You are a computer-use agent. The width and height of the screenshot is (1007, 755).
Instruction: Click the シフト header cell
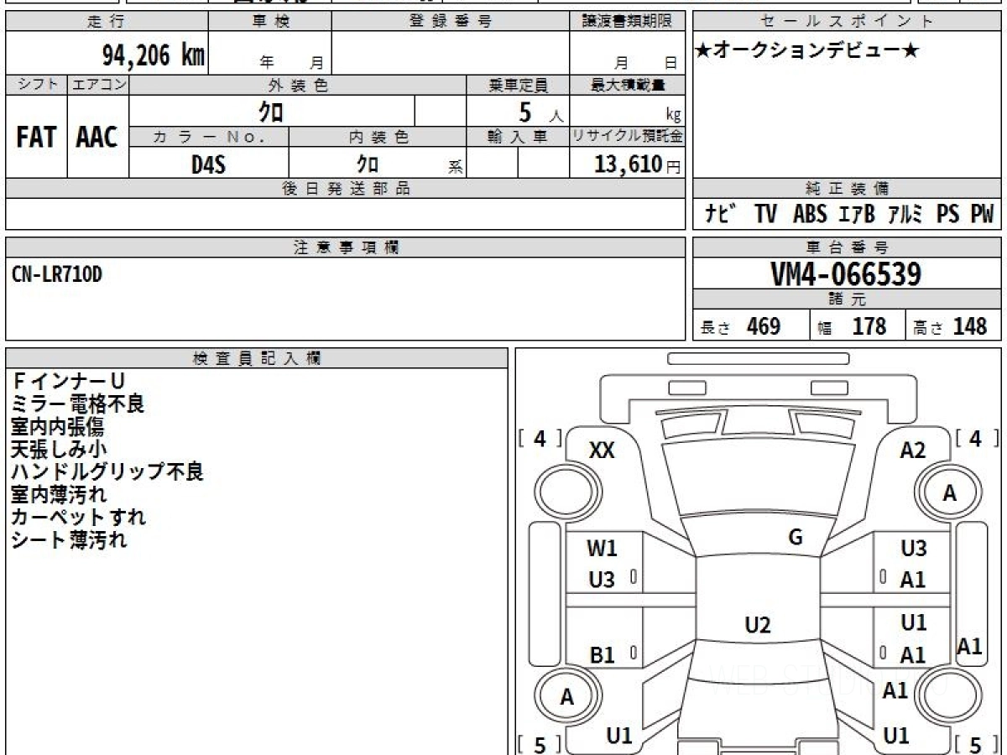(x=37, y=85)
